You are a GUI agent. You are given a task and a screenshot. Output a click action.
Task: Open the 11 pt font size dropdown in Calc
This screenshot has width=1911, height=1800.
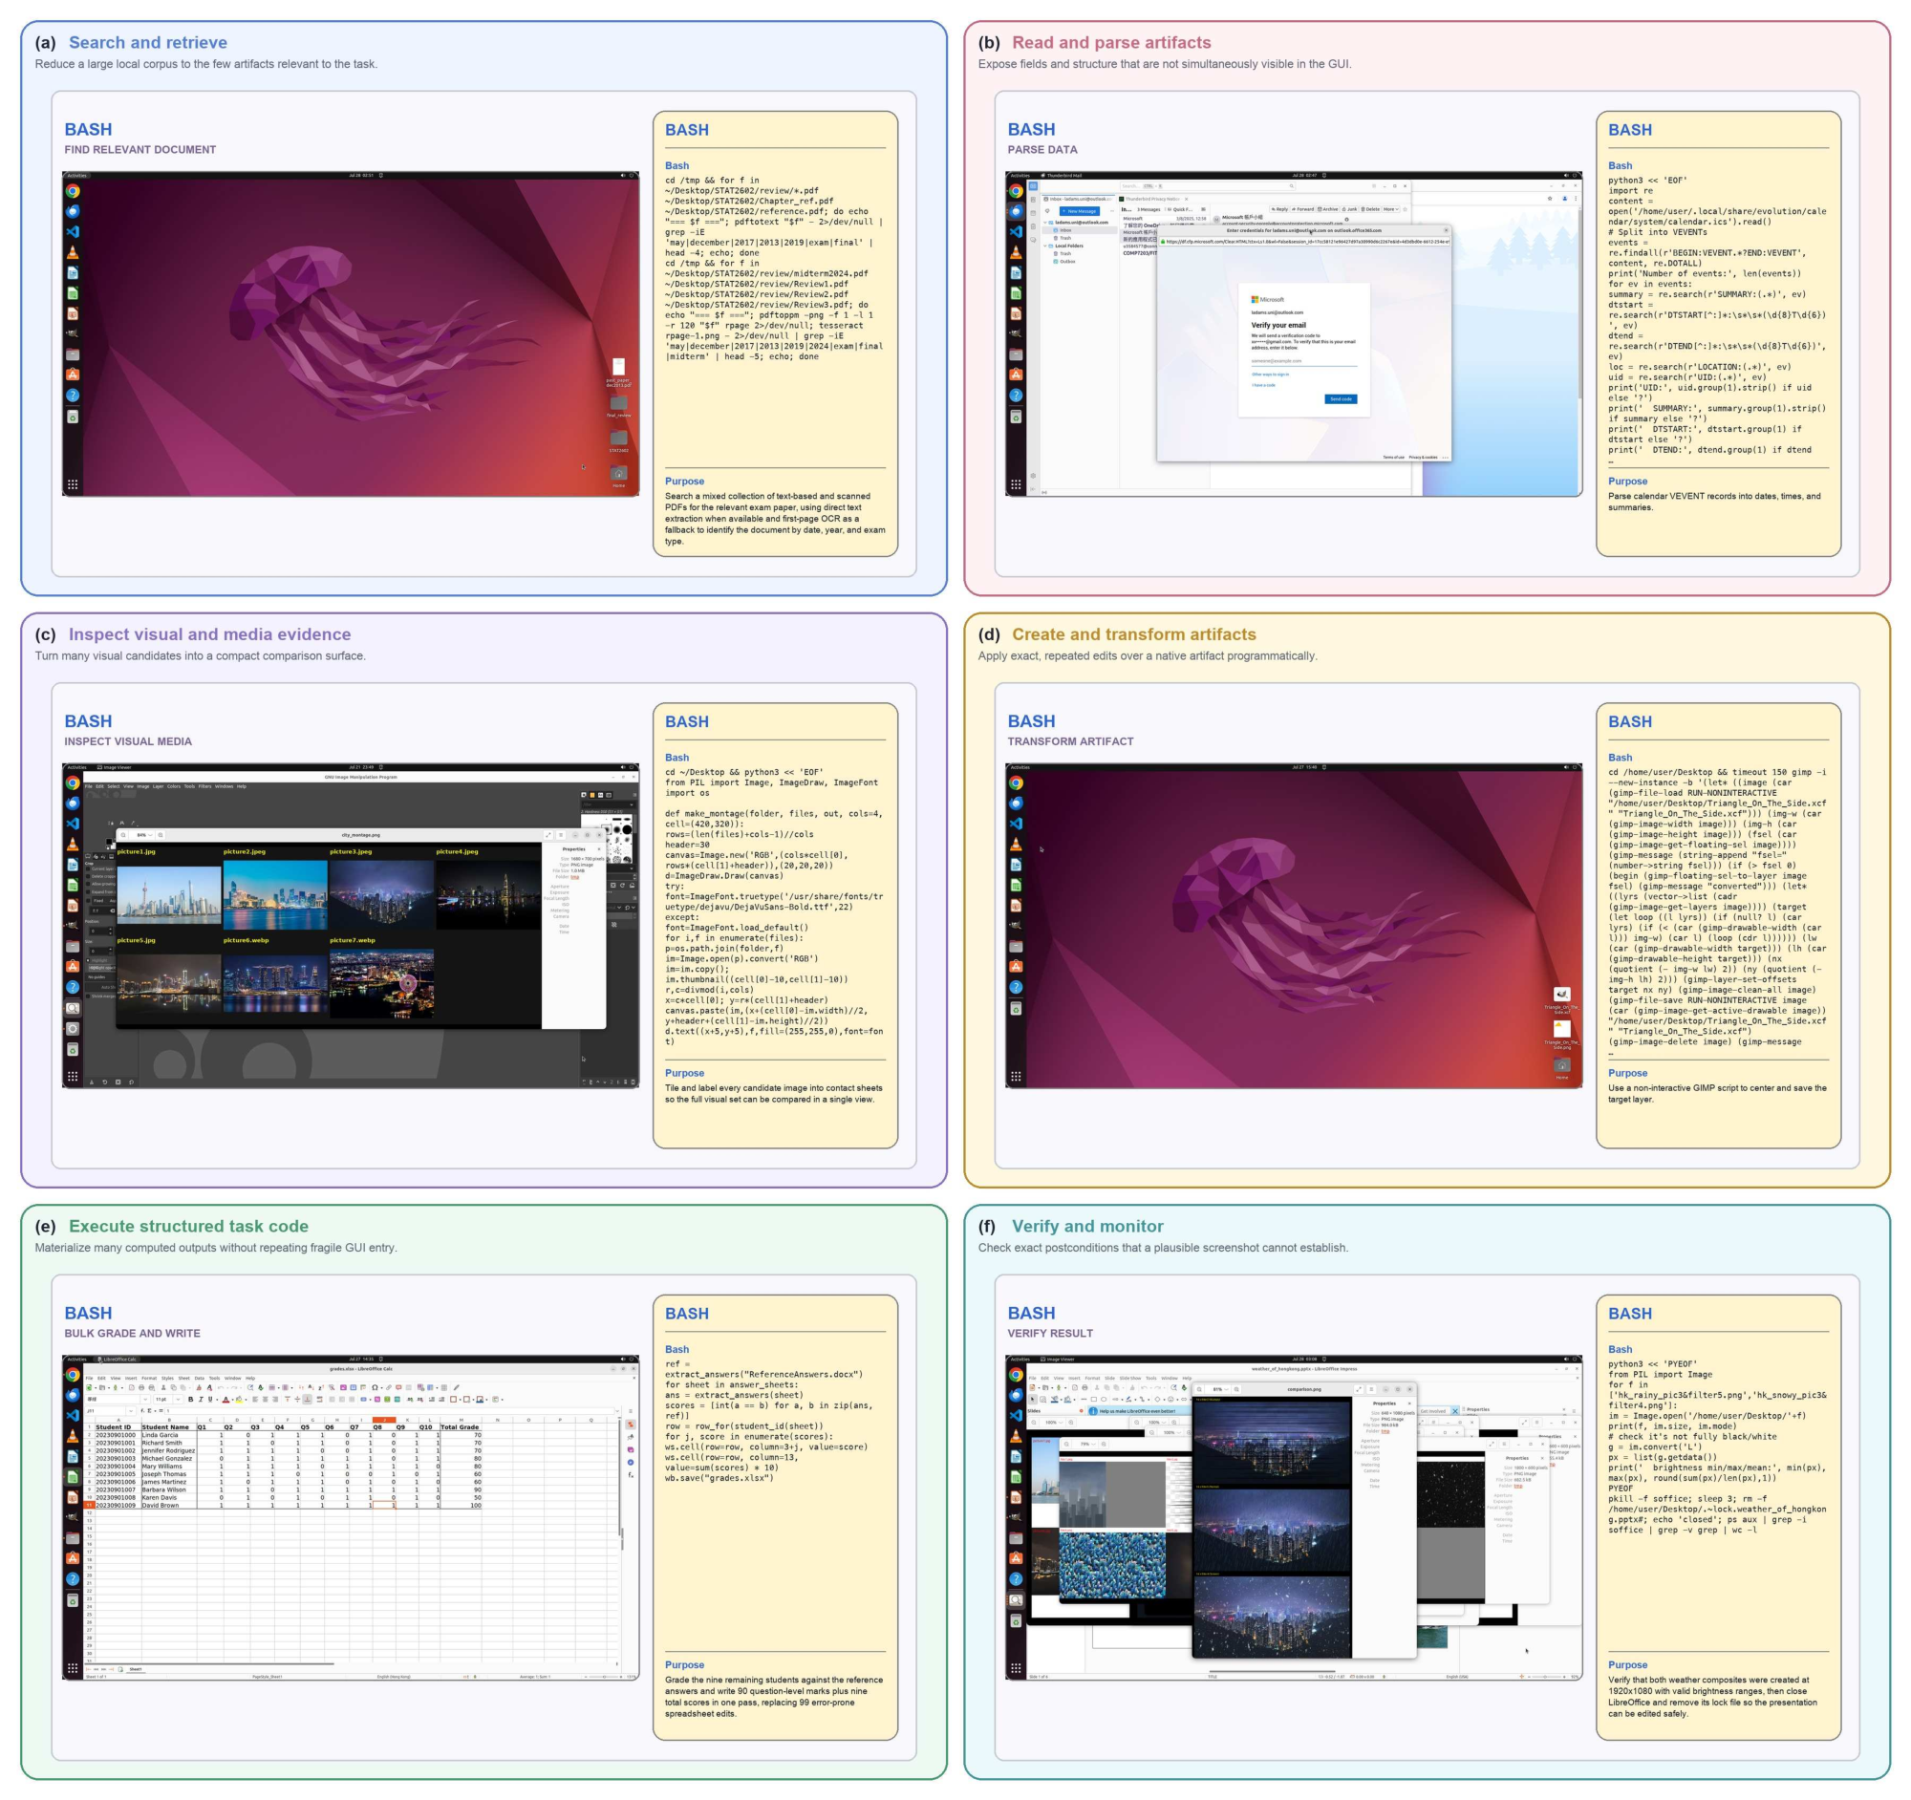click(179, 1401)
